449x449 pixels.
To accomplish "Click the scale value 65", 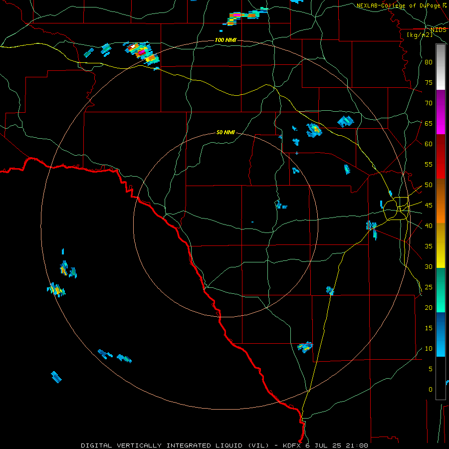I will click(x=429, y=123).
